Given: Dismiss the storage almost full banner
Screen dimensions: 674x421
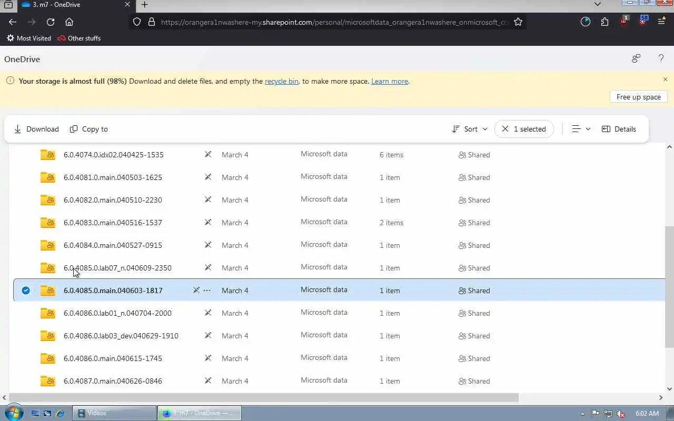Looking at the screenshot, I should 665,79.
